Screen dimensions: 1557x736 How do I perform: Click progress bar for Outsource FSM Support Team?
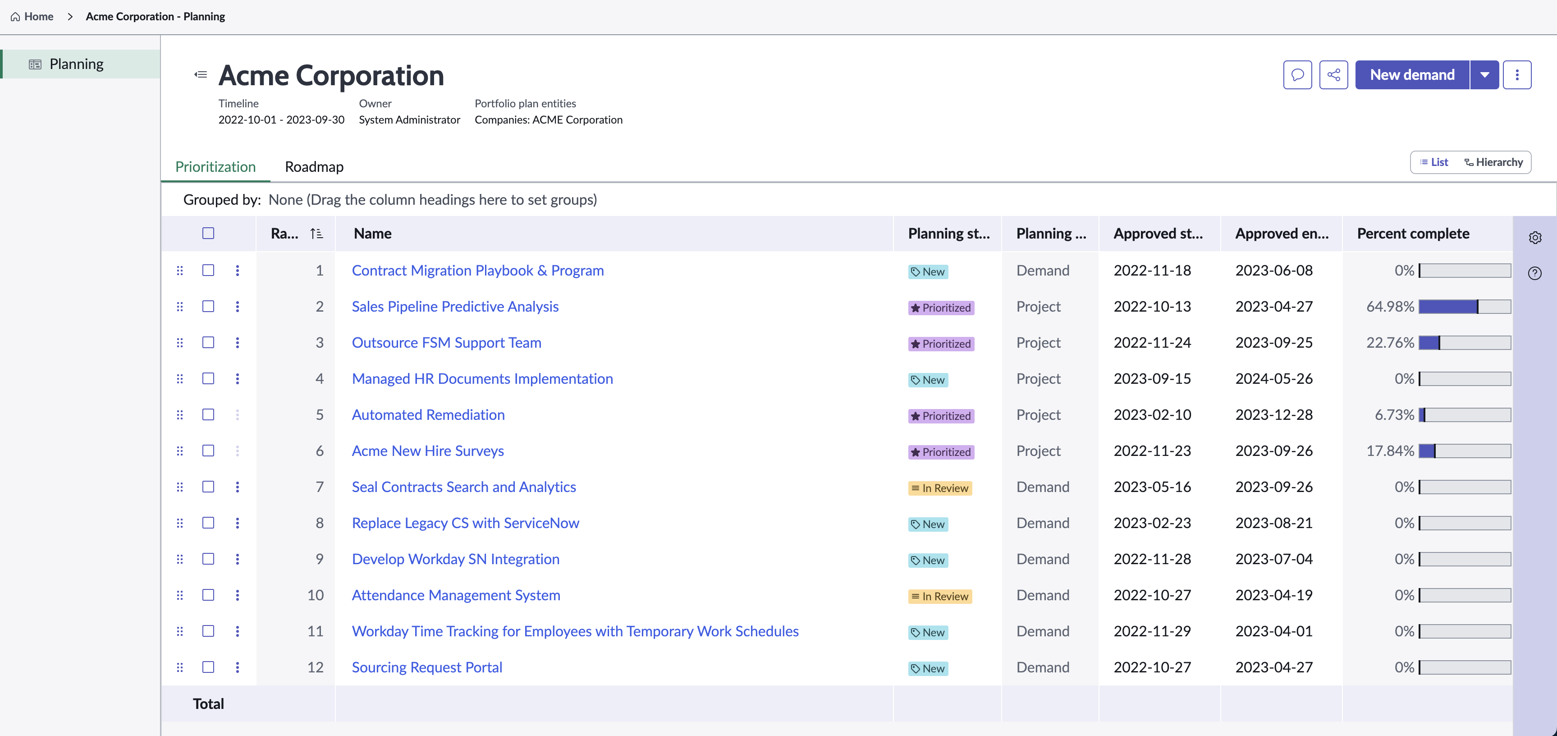click(1465, 343)
